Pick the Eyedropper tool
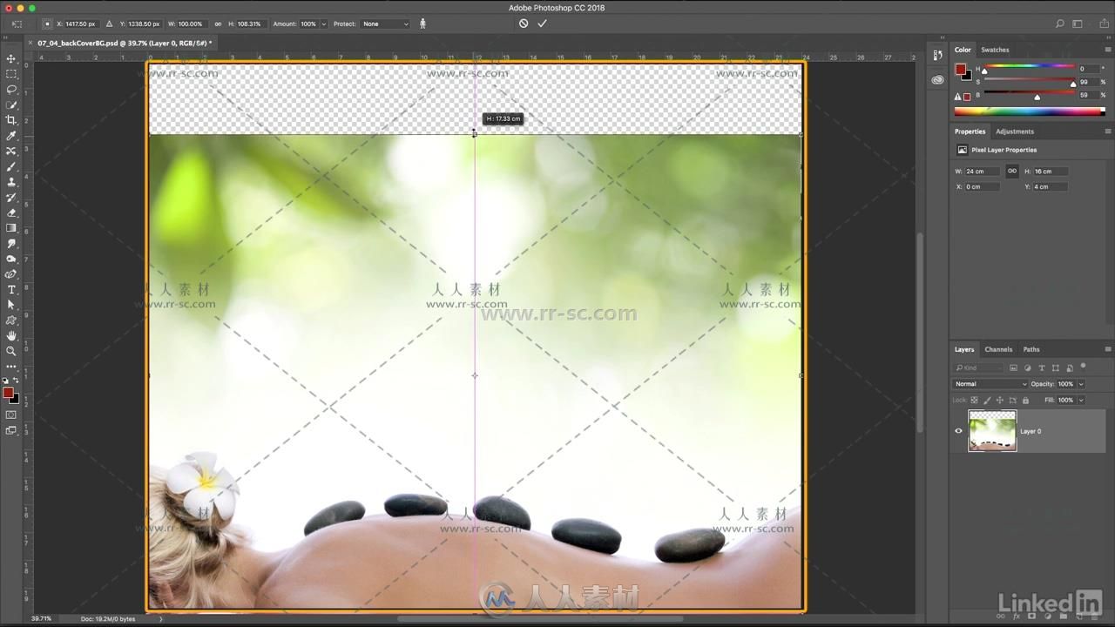The width and height of the screenshot is (1115, 627). coord(11,136)
